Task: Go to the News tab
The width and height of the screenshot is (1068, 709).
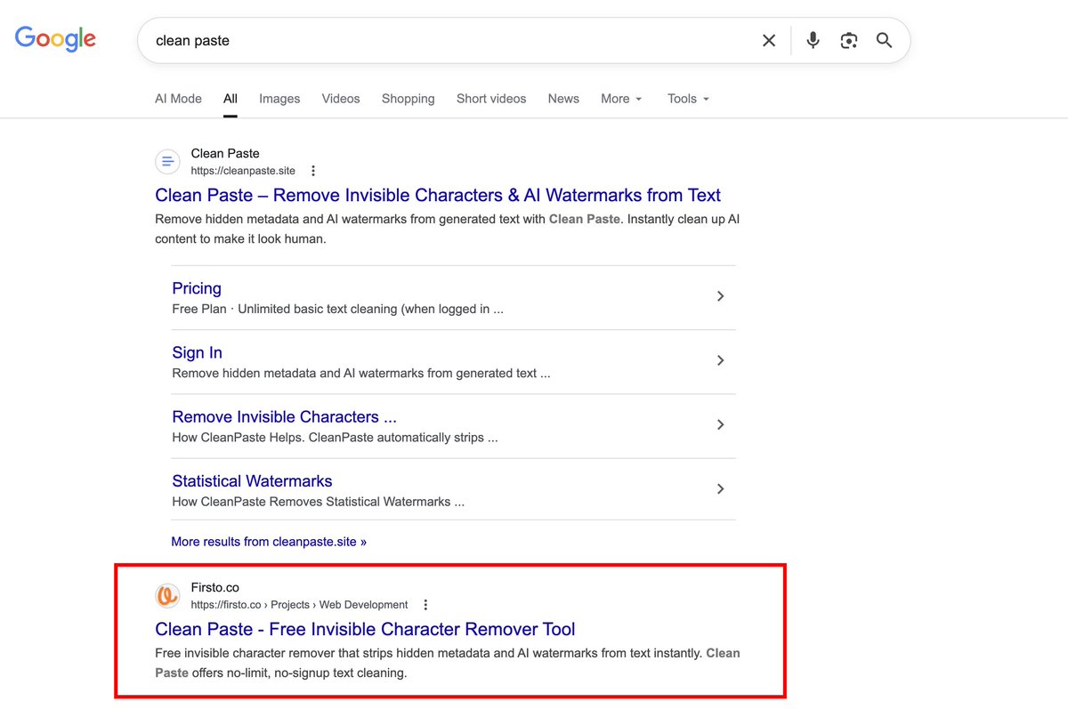Action: point(563,99)
